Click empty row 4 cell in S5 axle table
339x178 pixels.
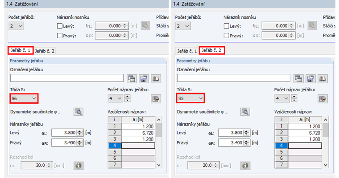305,146
